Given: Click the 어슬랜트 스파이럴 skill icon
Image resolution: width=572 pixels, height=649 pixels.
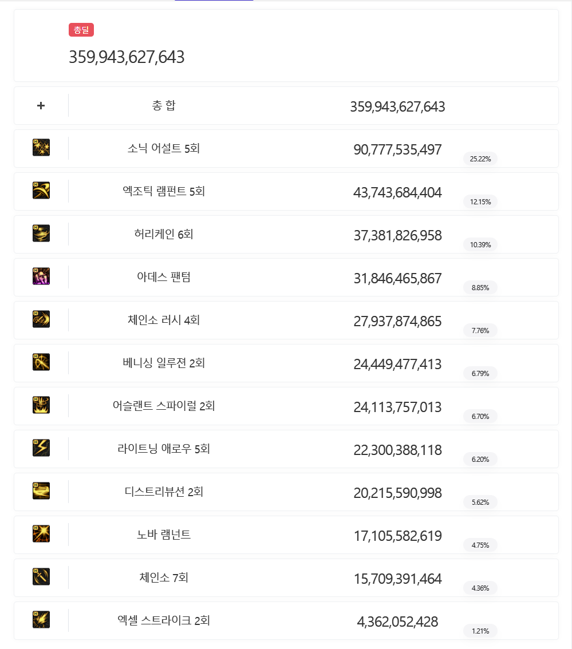Looking at the screenshot, I should click(x=41, y=405).
